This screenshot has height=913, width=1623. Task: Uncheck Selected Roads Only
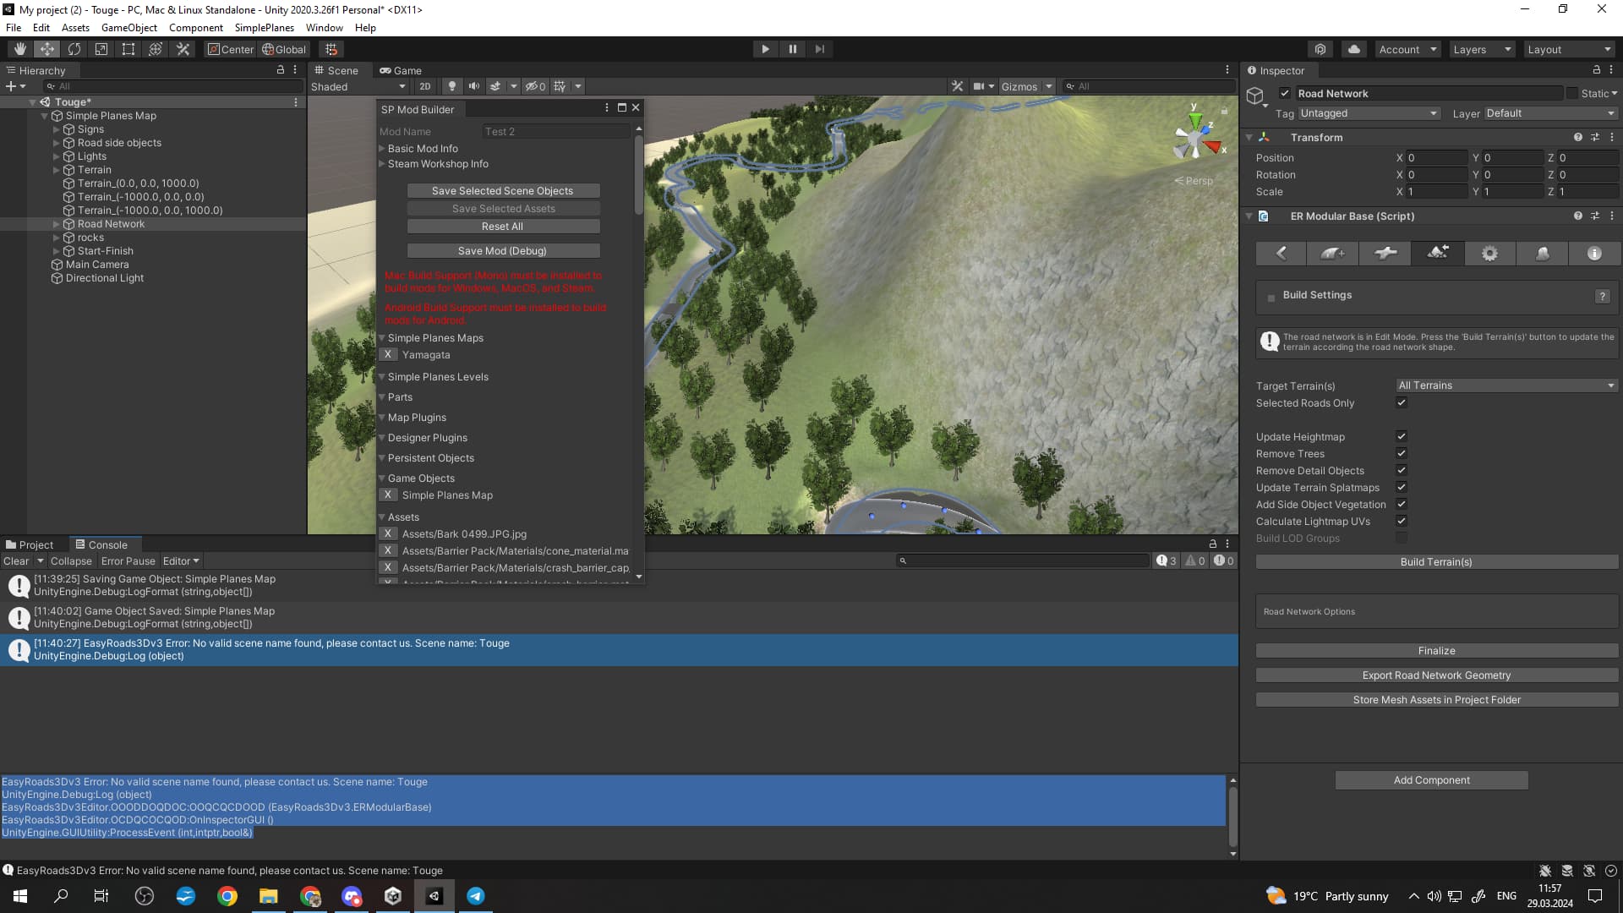(1402, 402)
